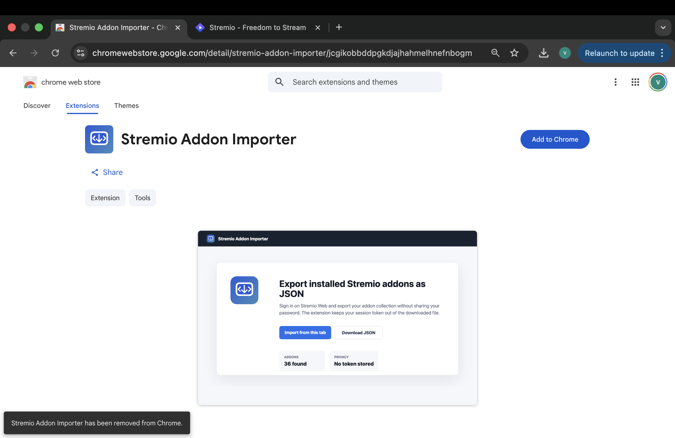Open the web store more options menu

click(616, 82)
